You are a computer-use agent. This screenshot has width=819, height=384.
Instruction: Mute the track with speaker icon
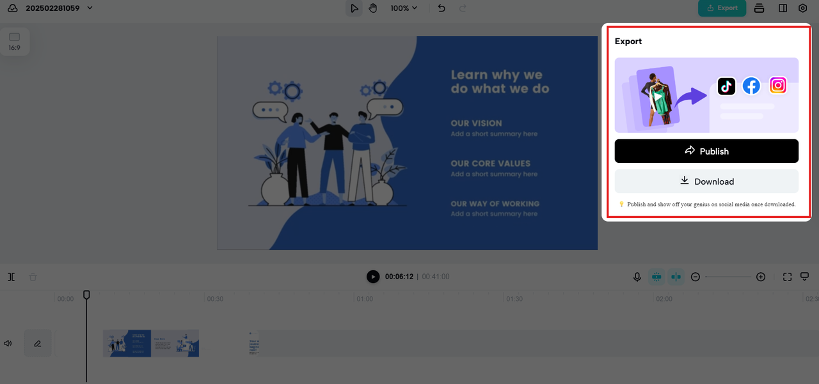click(8, 343)
